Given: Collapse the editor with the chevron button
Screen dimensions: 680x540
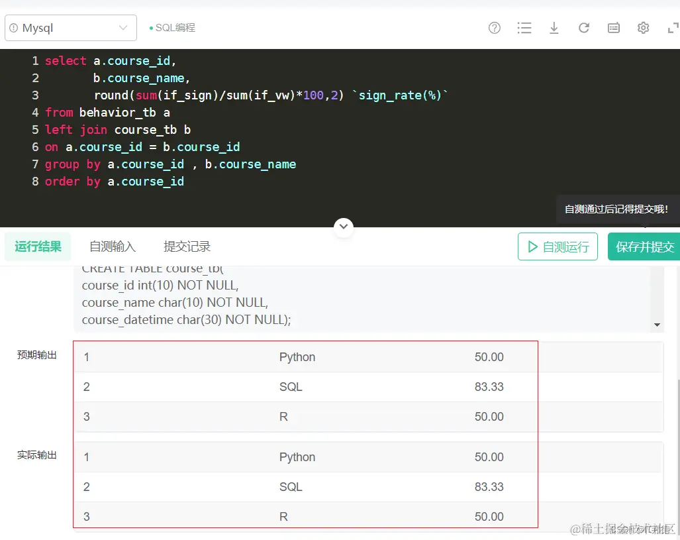Looking at the screenshot, I should pyautogui.click(x=344, y=226).
